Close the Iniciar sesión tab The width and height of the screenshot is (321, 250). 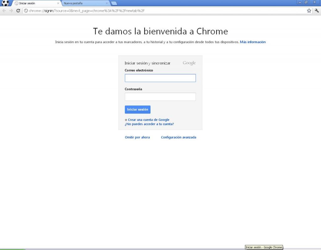58,3
